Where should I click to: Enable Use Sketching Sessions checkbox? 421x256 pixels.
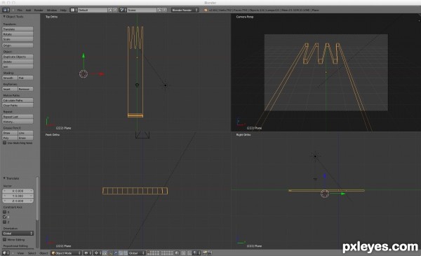click(x=5, y=143)
